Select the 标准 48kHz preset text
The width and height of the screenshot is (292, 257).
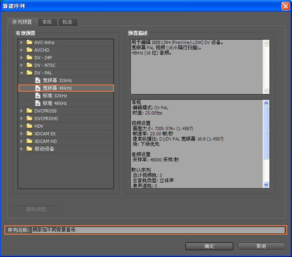pos(55,103)
